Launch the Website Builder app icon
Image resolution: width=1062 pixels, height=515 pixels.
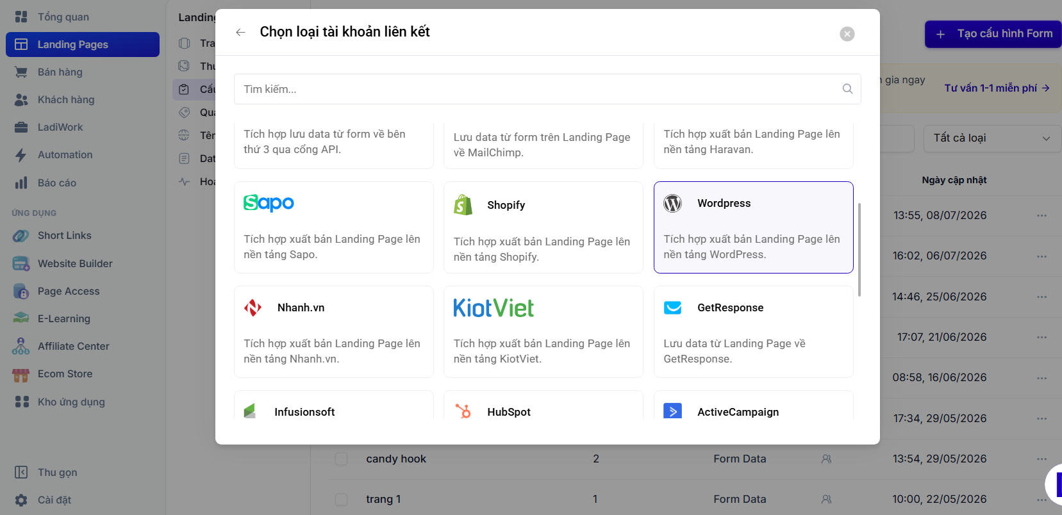click(x=21, y=263)
